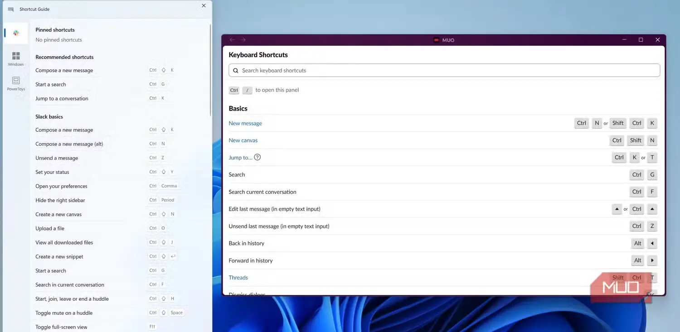Click the magnifier icon in the search box
680x332 pixels.
236,71
